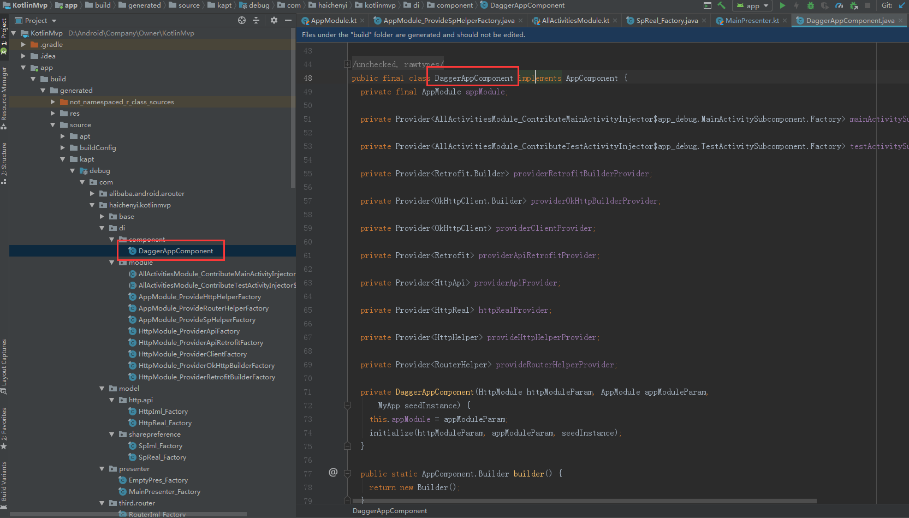The image size is (909, 518).
Task: Click the gutter @ icon on line 77
Action: coord(333,473)
